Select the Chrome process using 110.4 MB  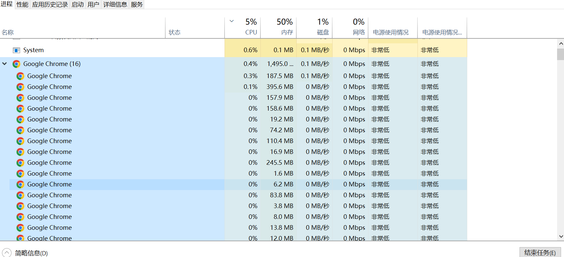49,141
